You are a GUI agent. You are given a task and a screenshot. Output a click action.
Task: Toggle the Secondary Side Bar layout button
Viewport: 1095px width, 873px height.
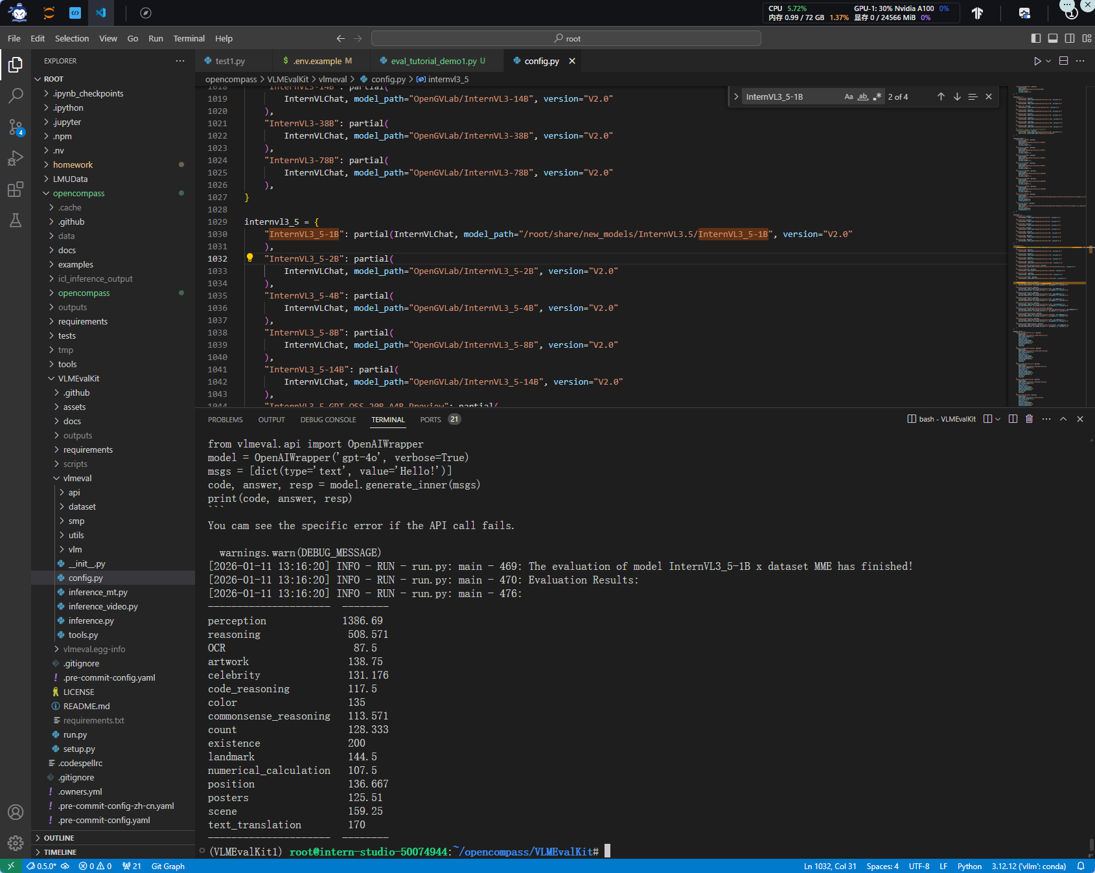pyautogui.click(x=1070, y=39)
